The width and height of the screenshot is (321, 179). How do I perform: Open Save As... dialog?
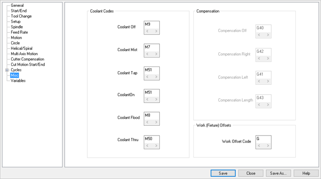[x=278, y=173]
